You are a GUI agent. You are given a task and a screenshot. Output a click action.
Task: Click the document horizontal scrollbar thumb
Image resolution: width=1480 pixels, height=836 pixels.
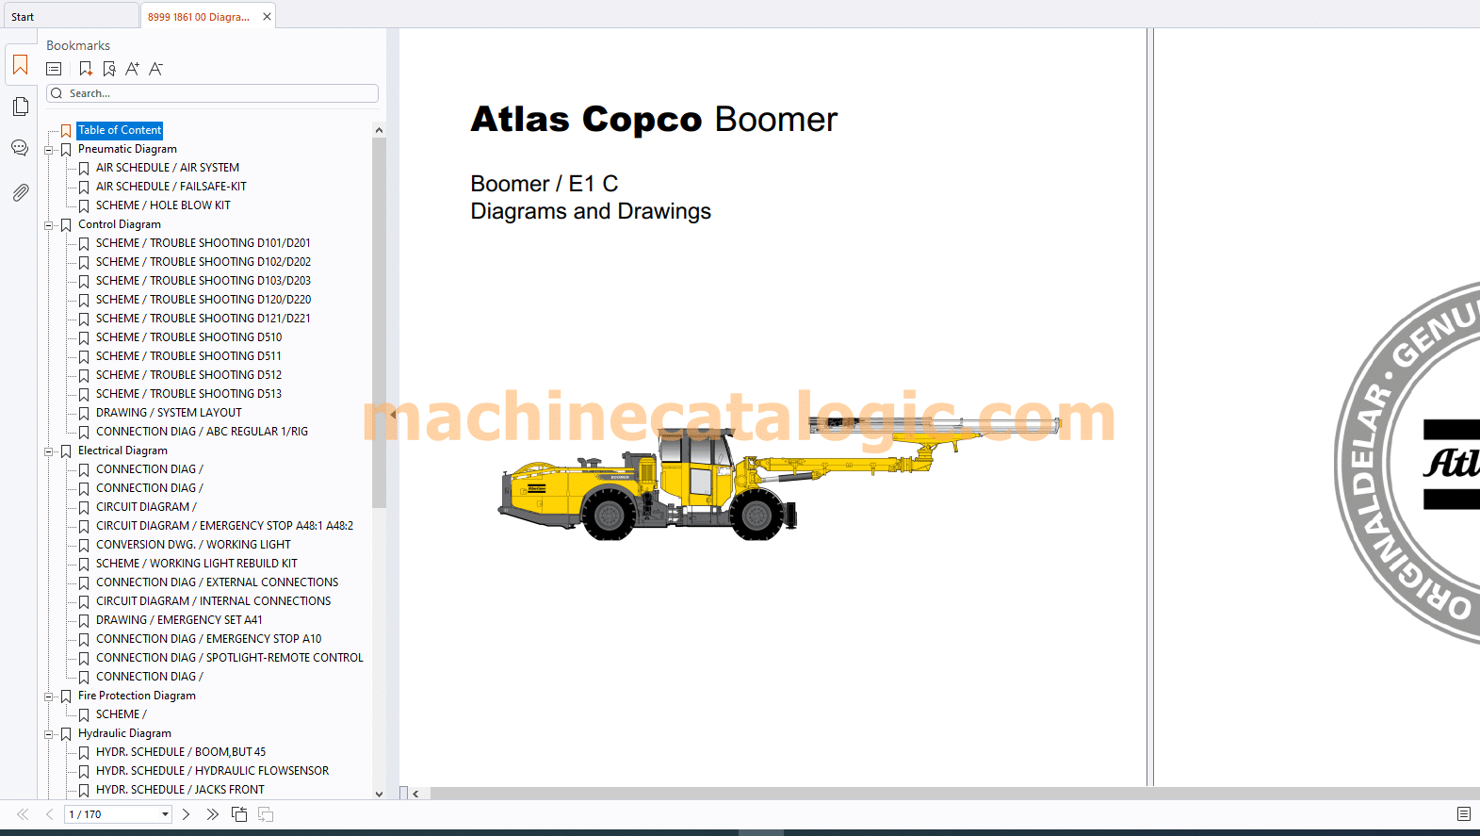coord(955,794)
